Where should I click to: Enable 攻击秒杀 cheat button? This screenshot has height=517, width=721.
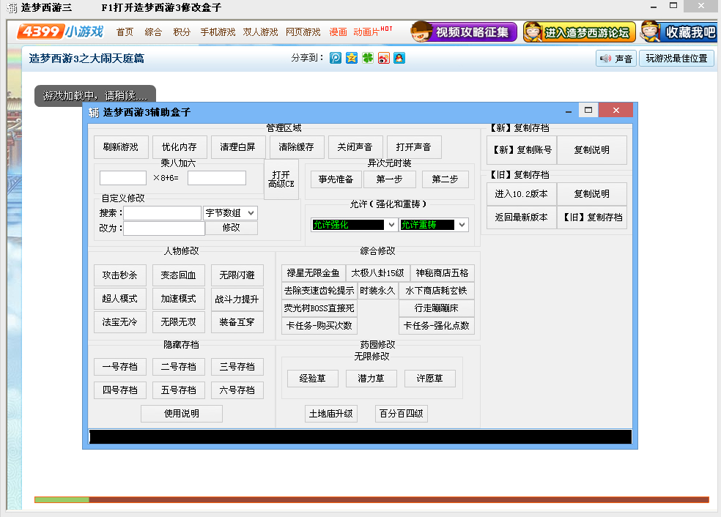[x=120, y=275]
